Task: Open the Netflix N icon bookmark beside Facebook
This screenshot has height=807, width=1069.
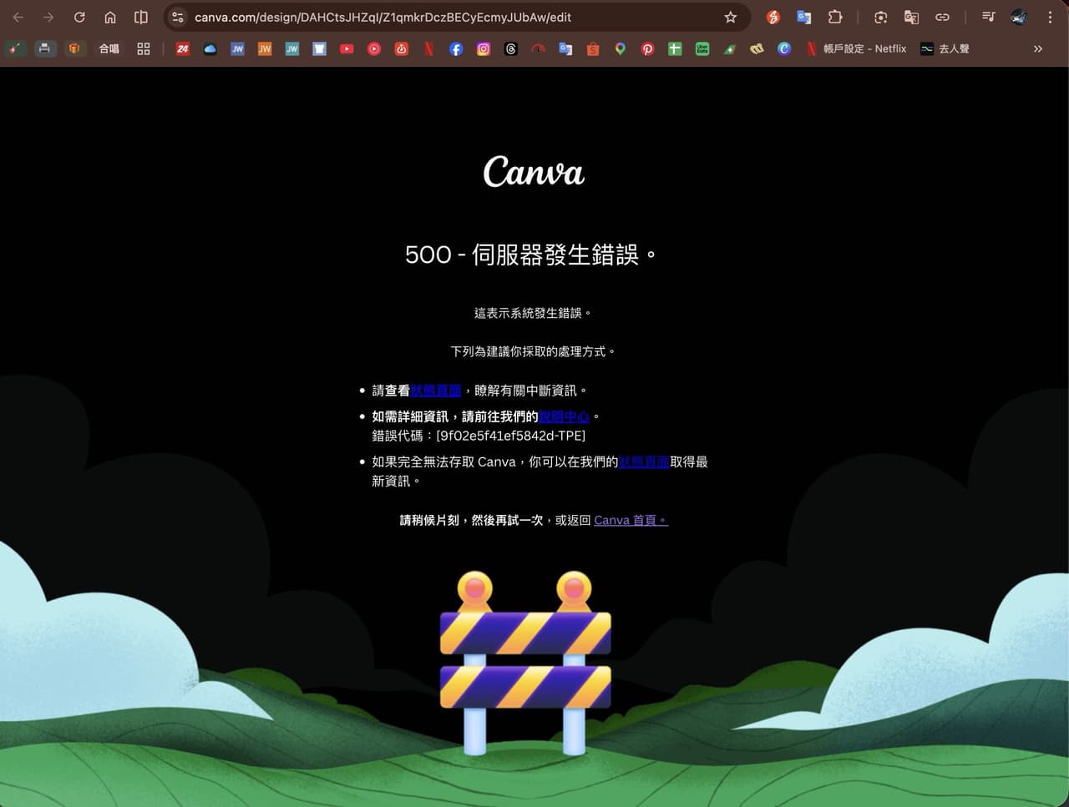Action: [428, 49]
